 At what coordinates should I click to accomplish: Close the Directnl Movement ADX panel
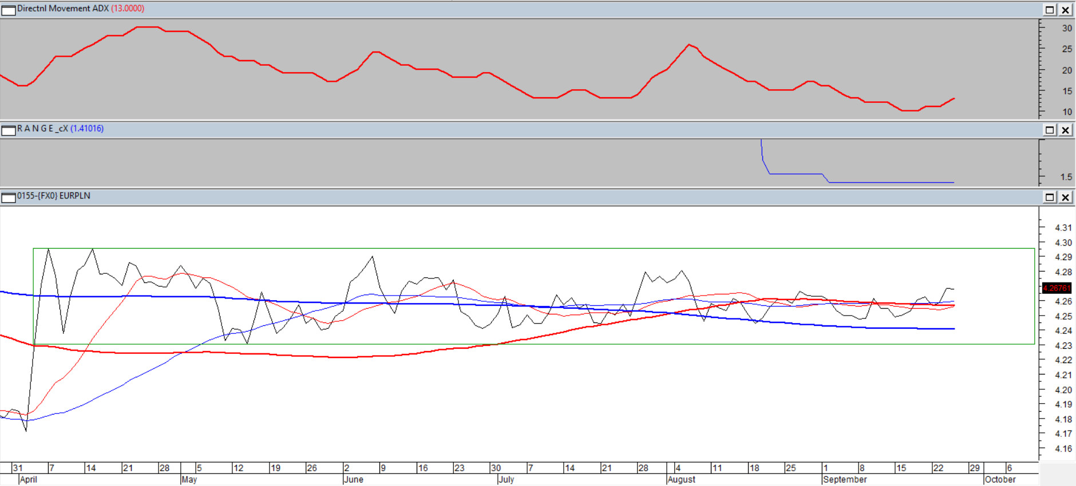(1065, 10)
